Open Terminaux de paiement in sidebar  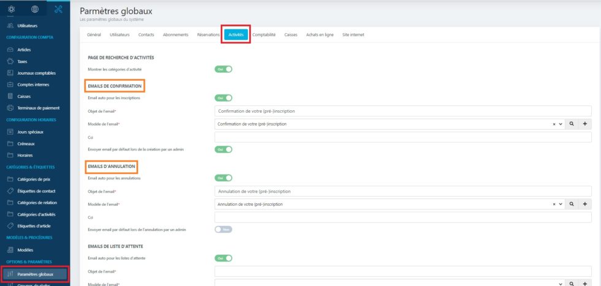38,108
